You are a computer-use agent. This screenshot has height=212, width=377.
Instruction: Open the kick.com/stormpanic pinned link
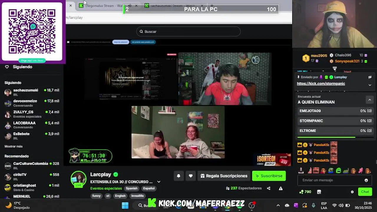321,84
